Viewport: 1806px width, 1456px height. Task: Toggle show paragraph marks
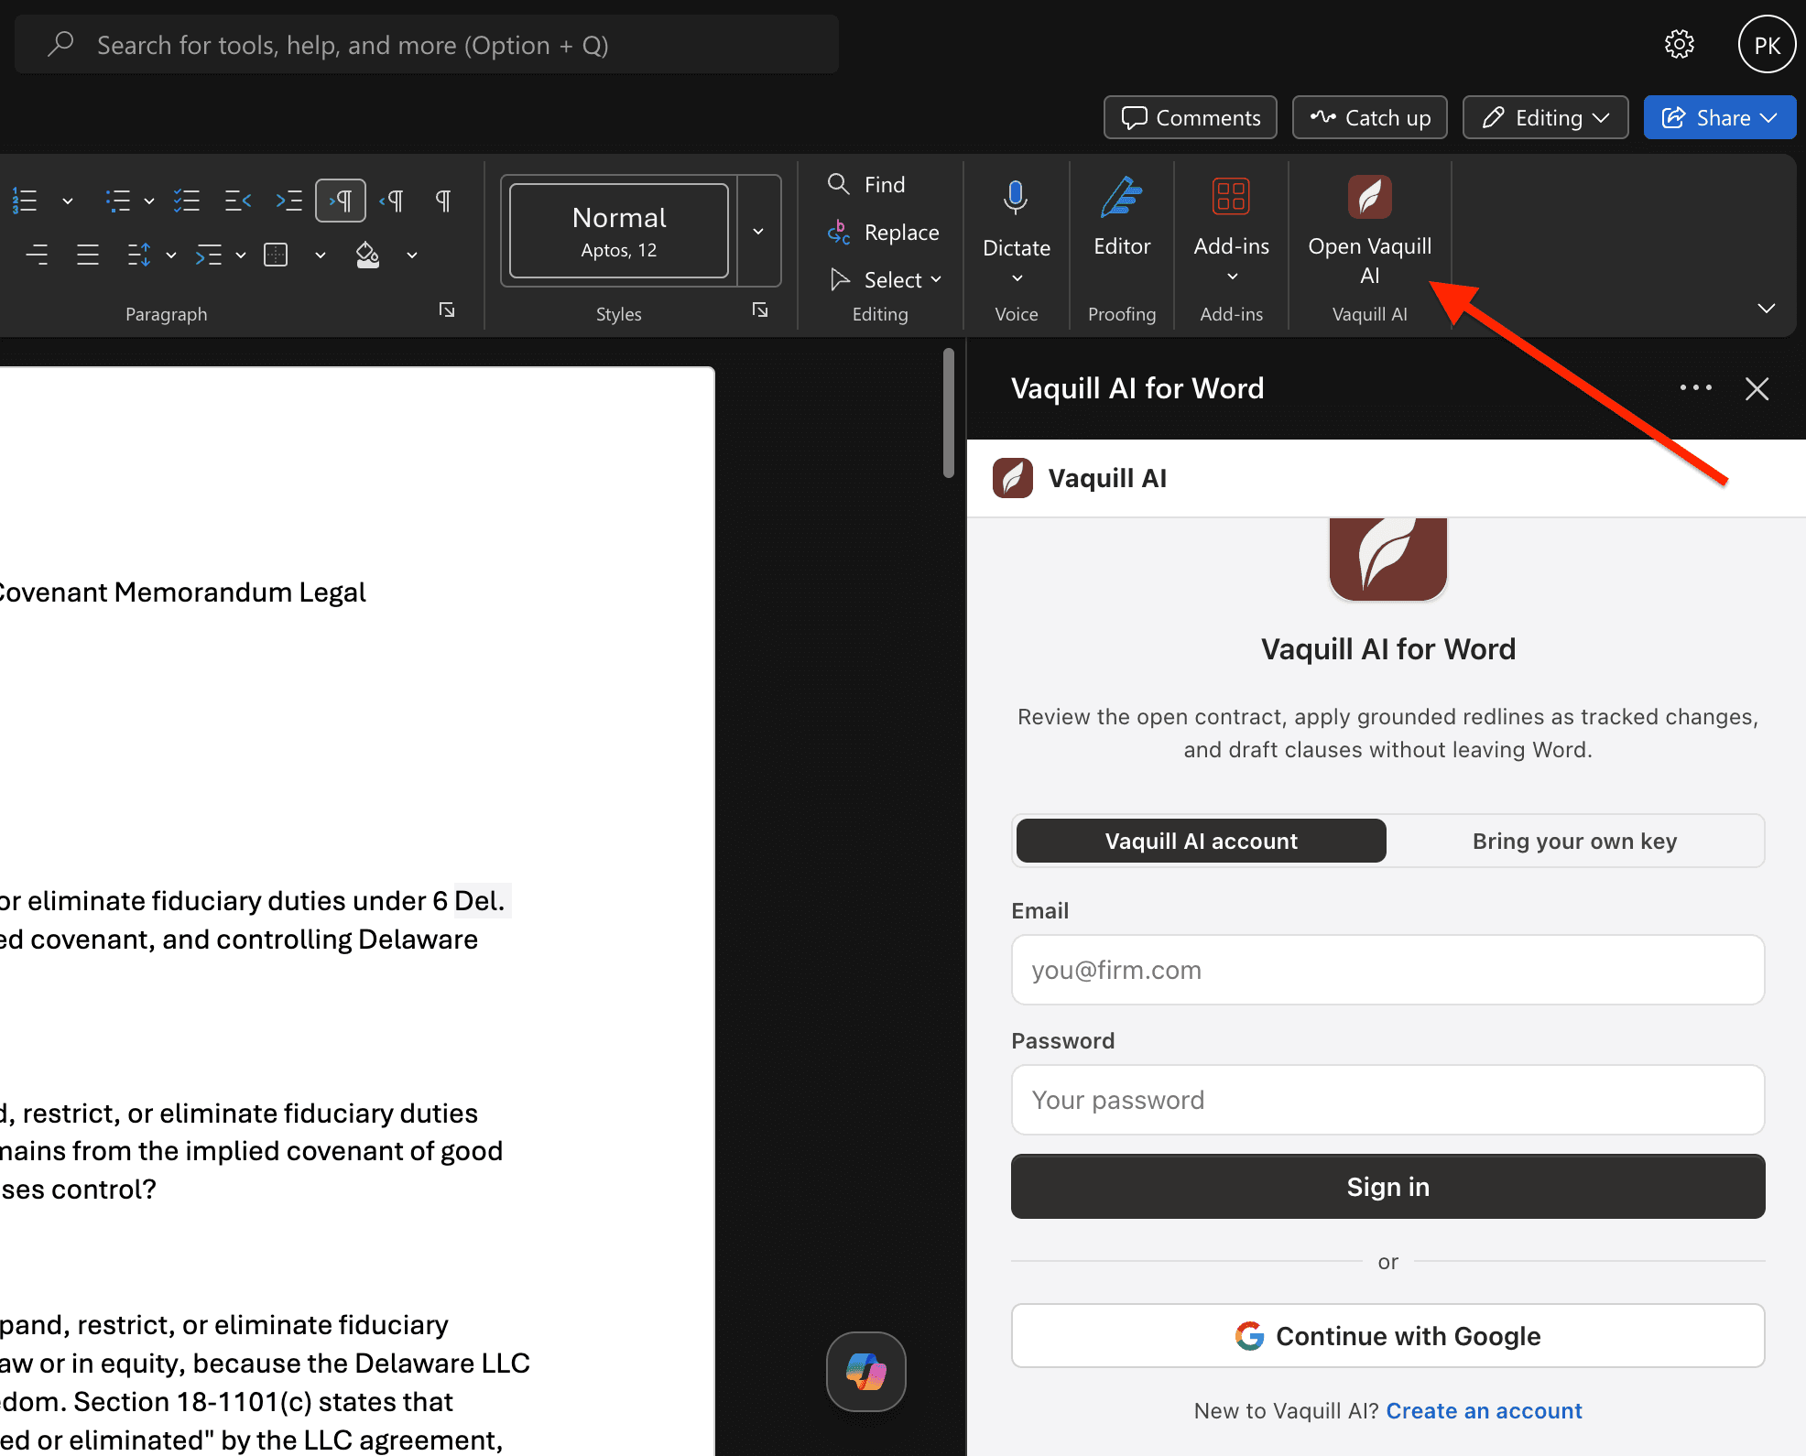click(443, 201)
